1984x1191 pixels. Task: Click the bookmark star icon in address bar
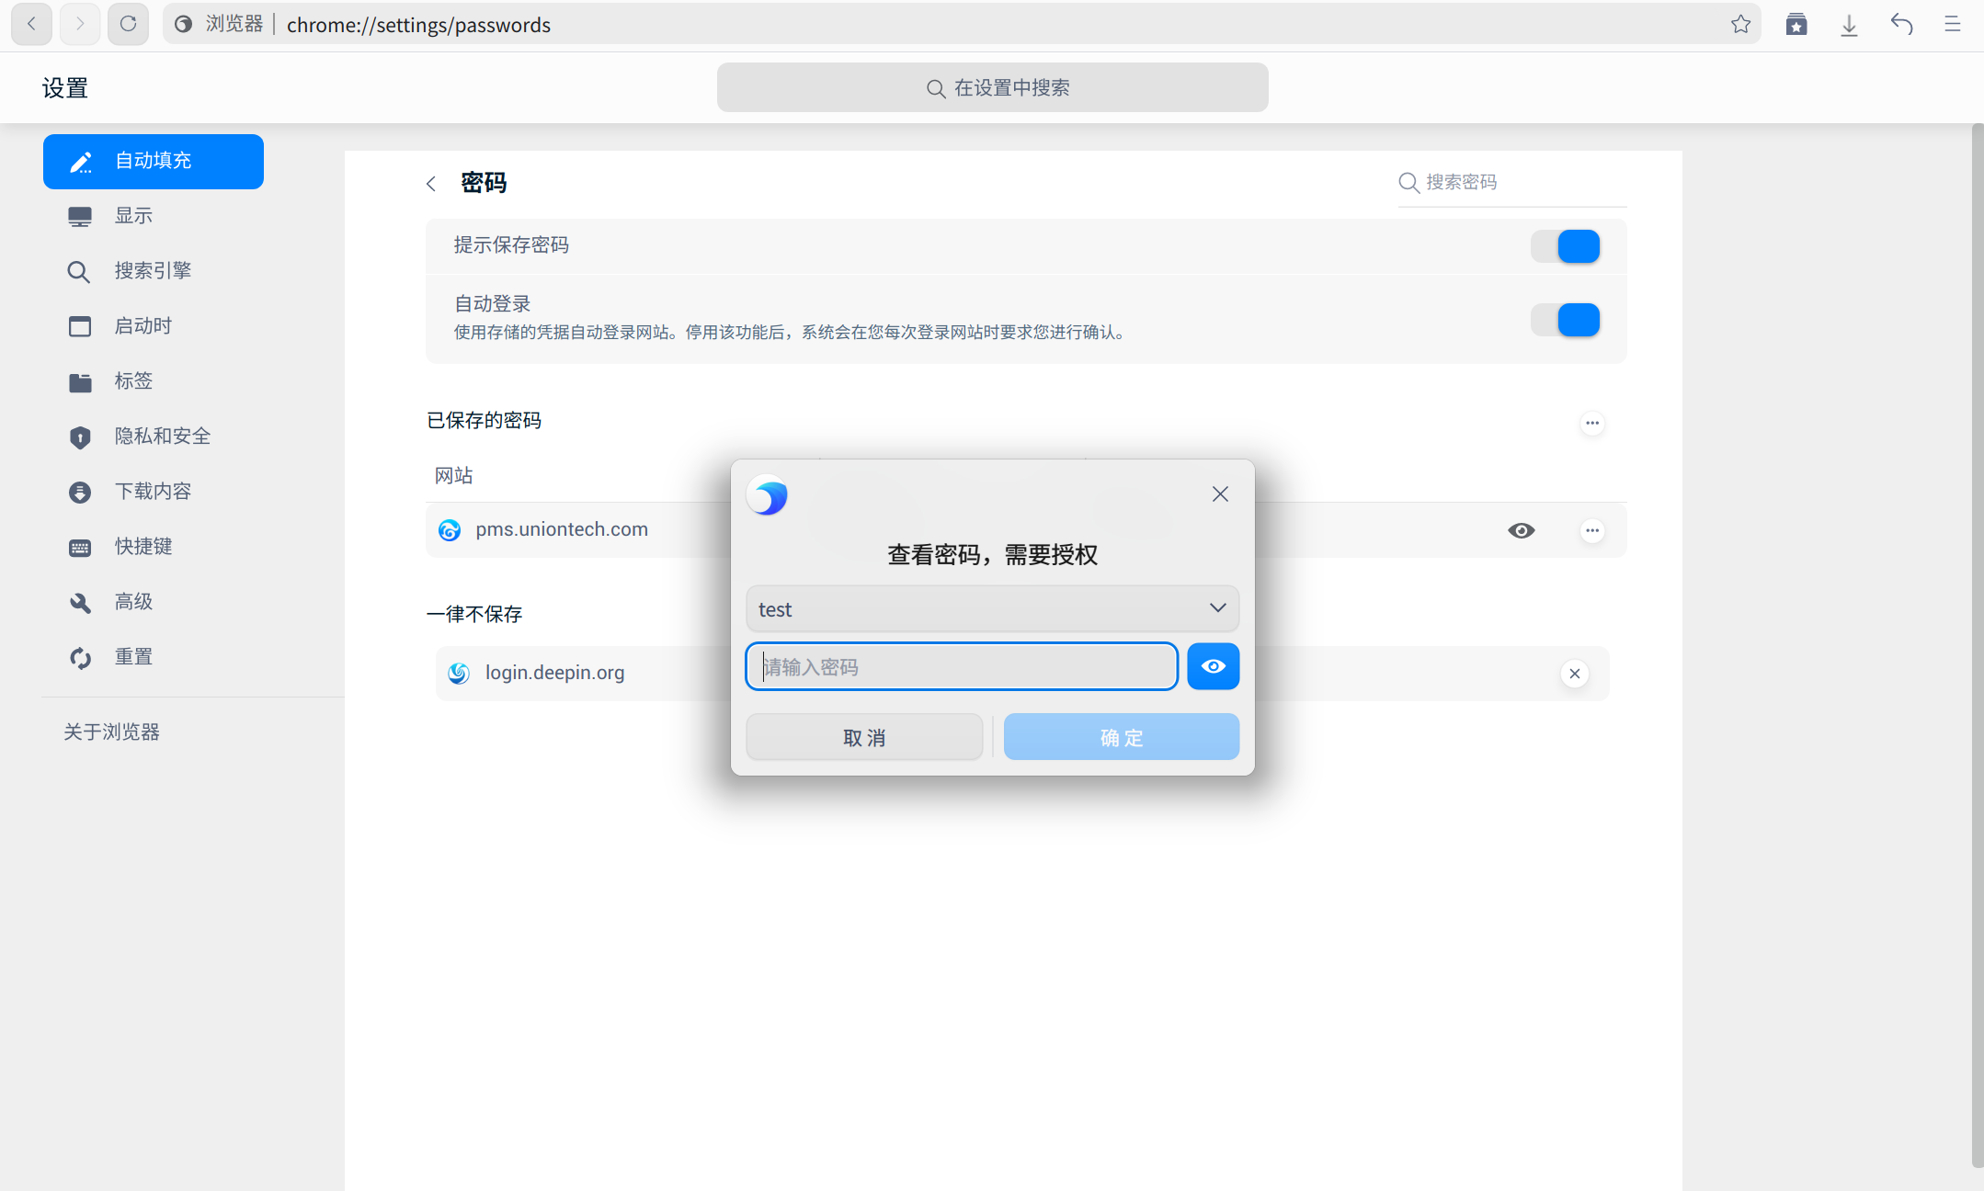tap(1740, 25)
